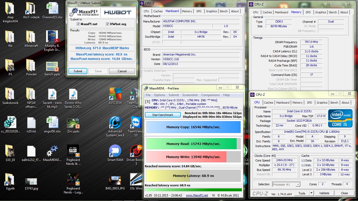Open the Submit menu in MaxxMEM
The height and width of the screenshot is (201, 358).
pyautogui.click(x=174, y=95)
